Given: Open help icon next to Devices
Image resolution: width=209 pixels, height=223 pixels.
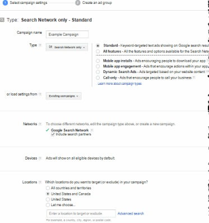Looking at the screenshot, I should (x=40, y=158).
